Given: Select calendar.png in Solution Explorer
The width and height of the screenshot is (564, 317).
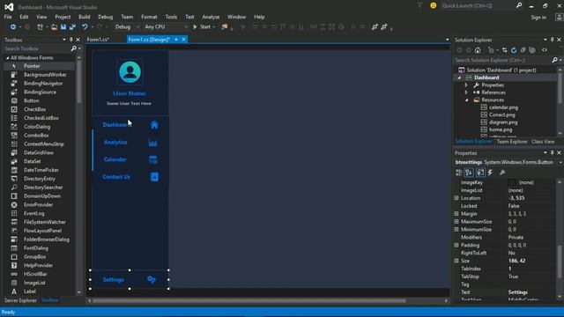Looking at the screenshot, I should [503, 107].
